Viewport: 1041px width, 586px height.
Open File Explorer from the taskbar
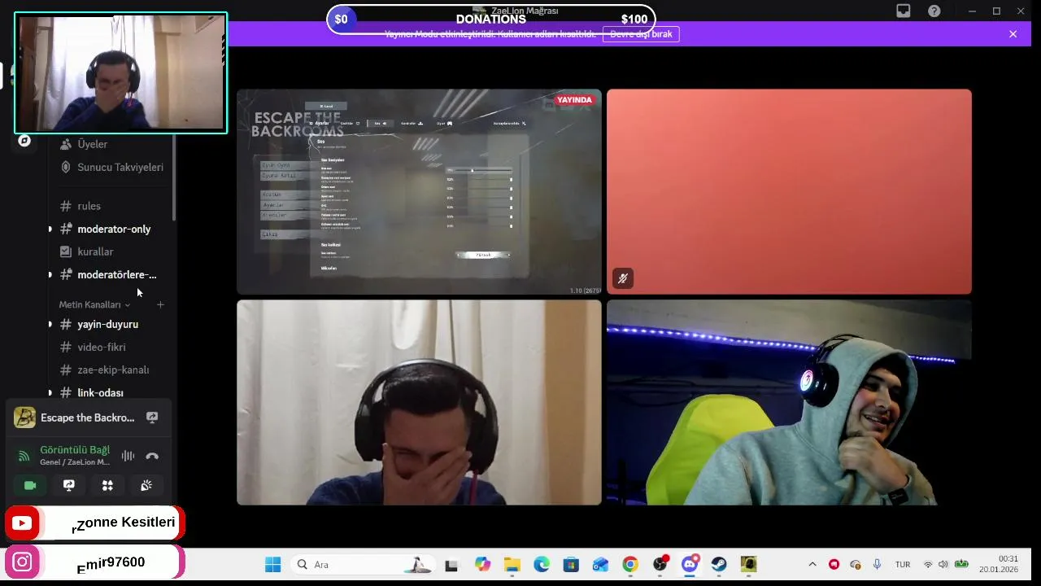[512, 564]
